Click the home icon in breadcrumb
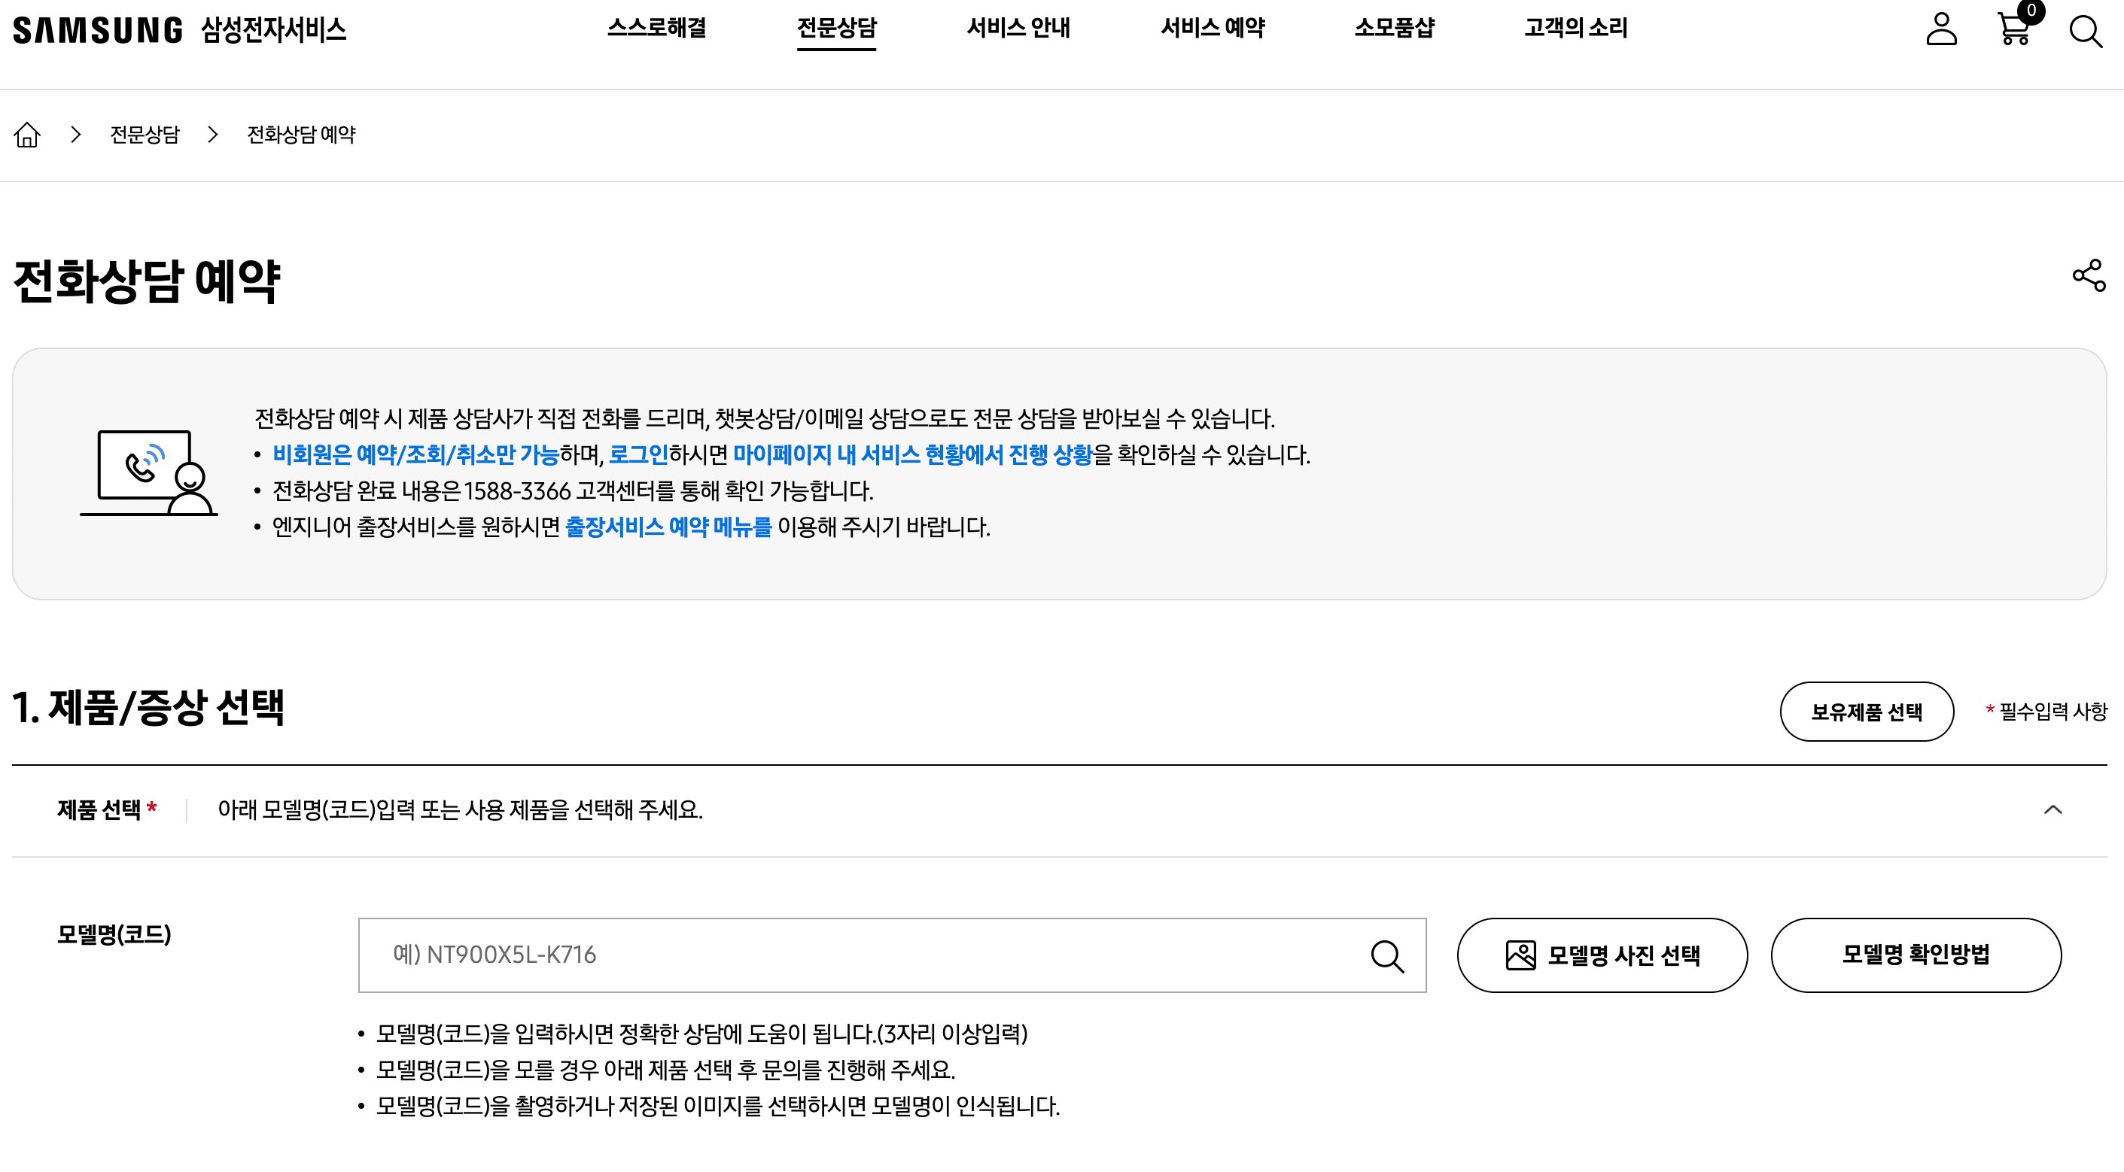Screen dimensions: 2124x1172 pyautogui.click(x=27, y=135)
